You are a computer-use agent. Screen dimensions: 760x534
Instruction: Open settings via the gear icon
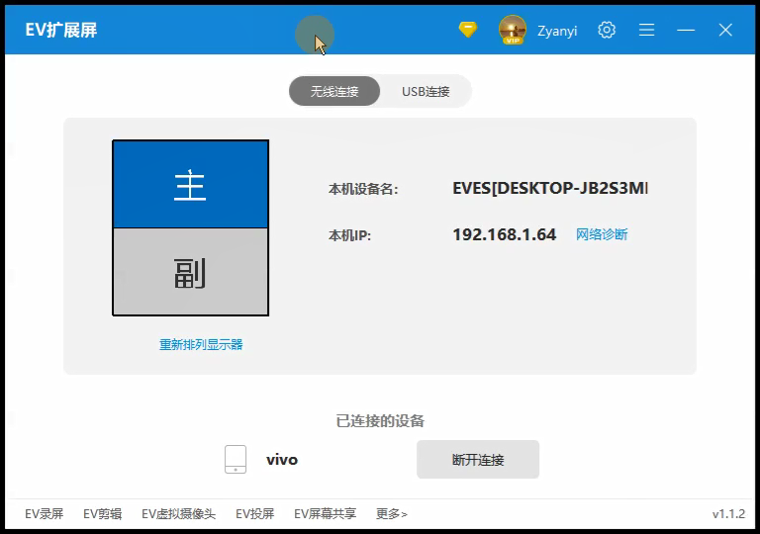[x=607, y=30]
